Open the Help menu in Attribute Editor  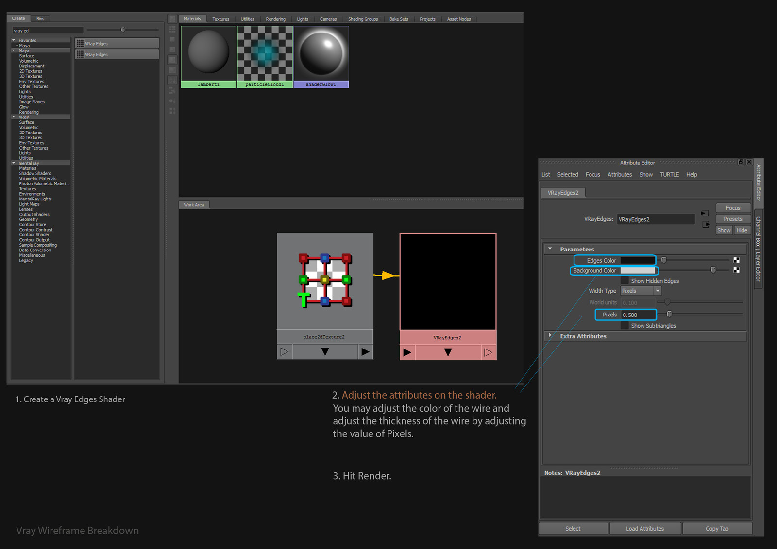point(692,174)
